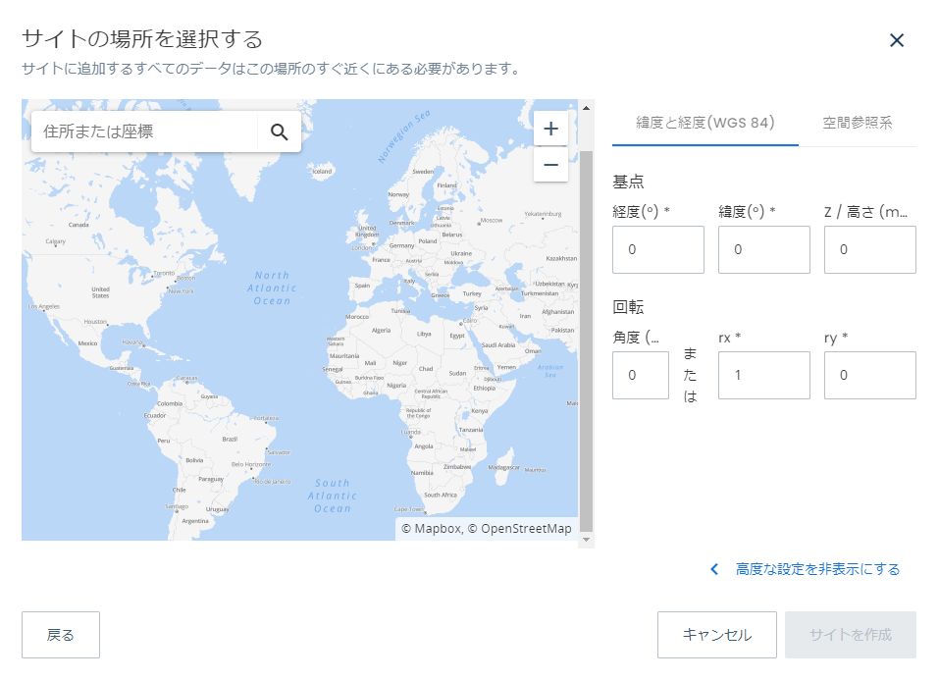Click the address search magnifier icon
This screenshot has height=681, width=939.
coord(279,131)
